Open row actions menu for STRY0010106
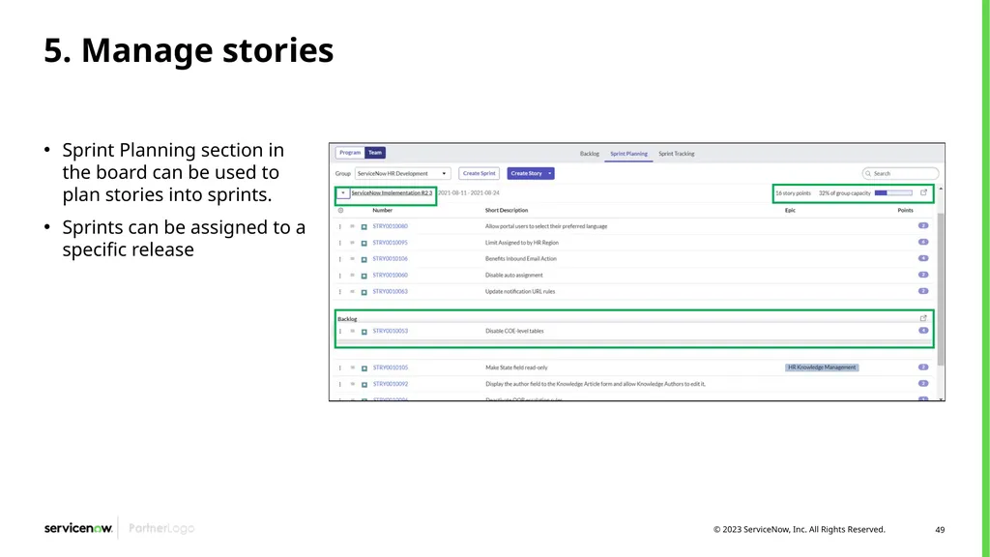Screen dimensions: 990x557 point(339,259)
